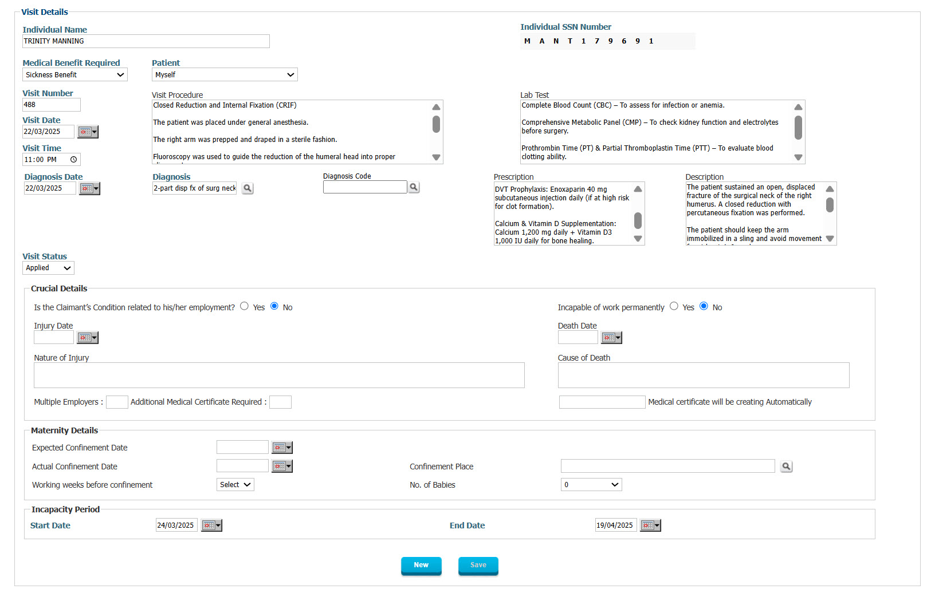Screen dimensions: 927x589
Task: Open the Visit Status dropdown
Action: [x=48, y=268]
